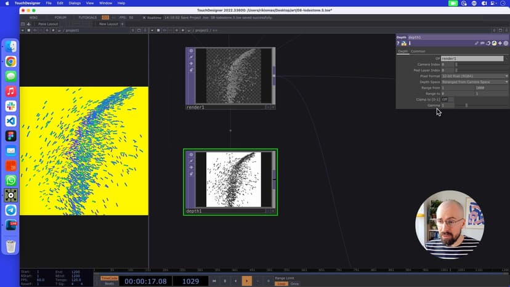This screenshot has width=510, height=287.
Task: Open the Dialogs menu
Action: pos(75,3)
